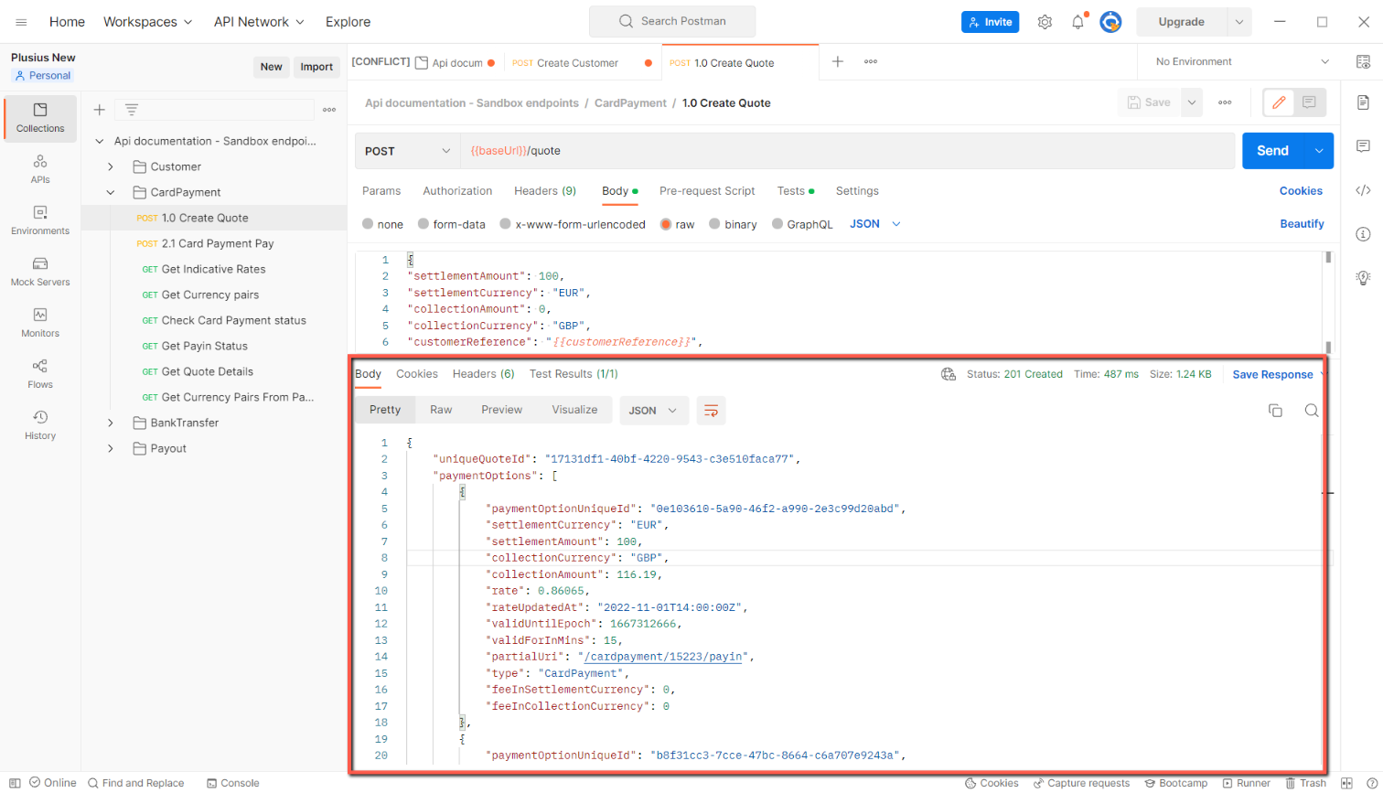This screenshot has height=793, width=1383.
Task: Open Mock Servers in the sidebar
Action: 40,272
